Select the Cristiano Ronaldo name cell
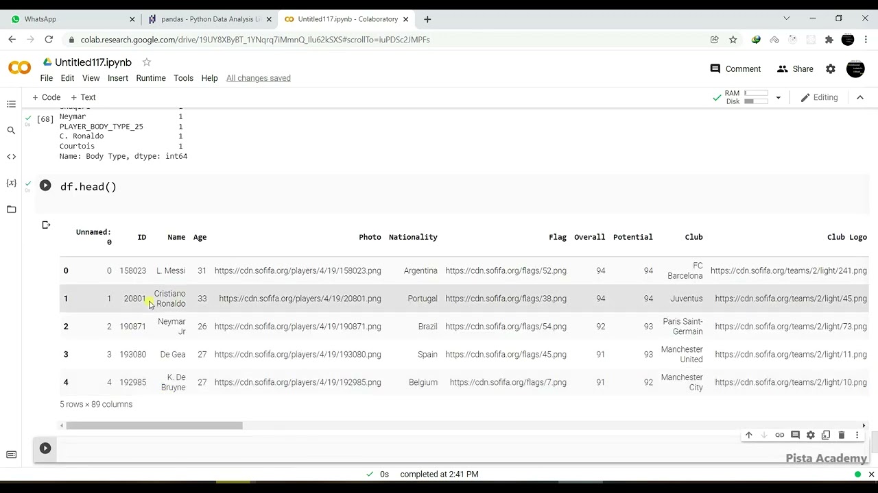Image resolution: width=878 pixels, height=493 pixels. click(170, 299)
